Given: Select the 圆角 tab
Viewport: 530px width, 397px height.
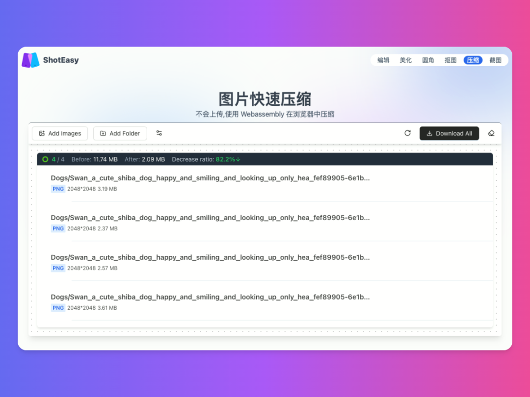Looking at the screenshot, I should coord(428,60).
